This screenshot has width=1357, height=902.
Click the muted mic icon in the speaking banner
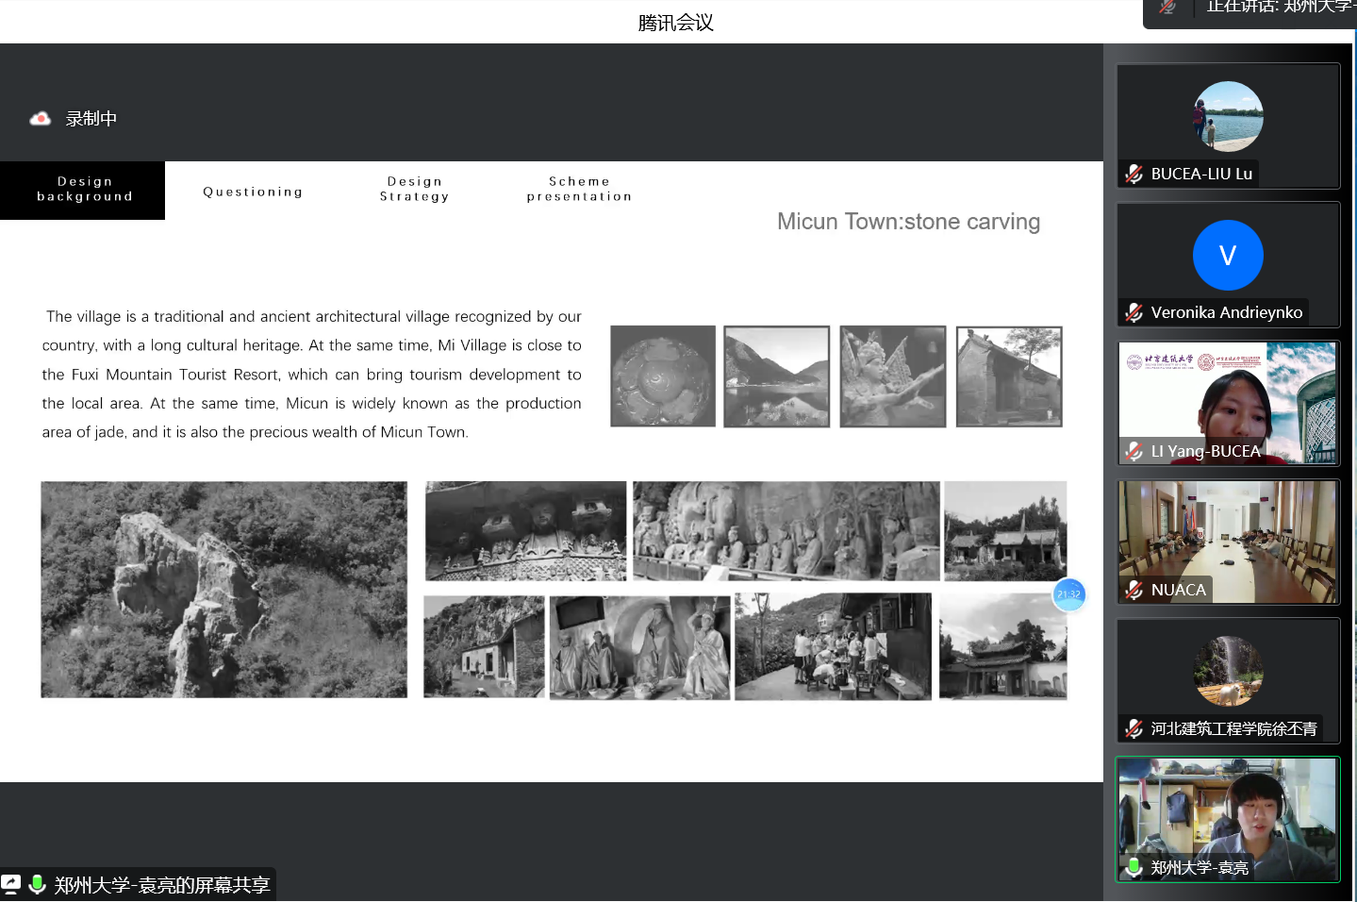click(x=1167, y=8)
